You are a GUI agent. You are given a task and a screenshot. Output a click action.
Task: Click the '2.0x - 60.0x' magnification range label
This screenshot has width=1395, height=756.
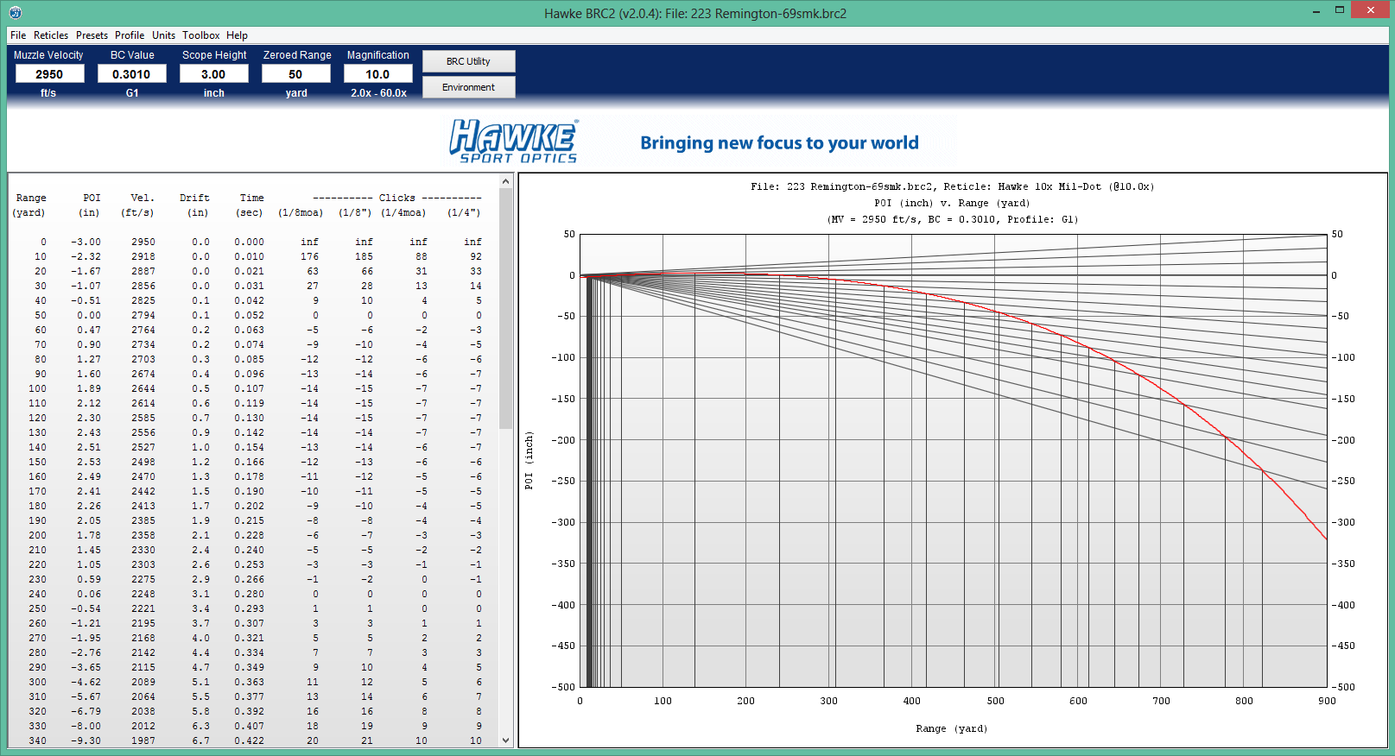click(x=378, y=93)
